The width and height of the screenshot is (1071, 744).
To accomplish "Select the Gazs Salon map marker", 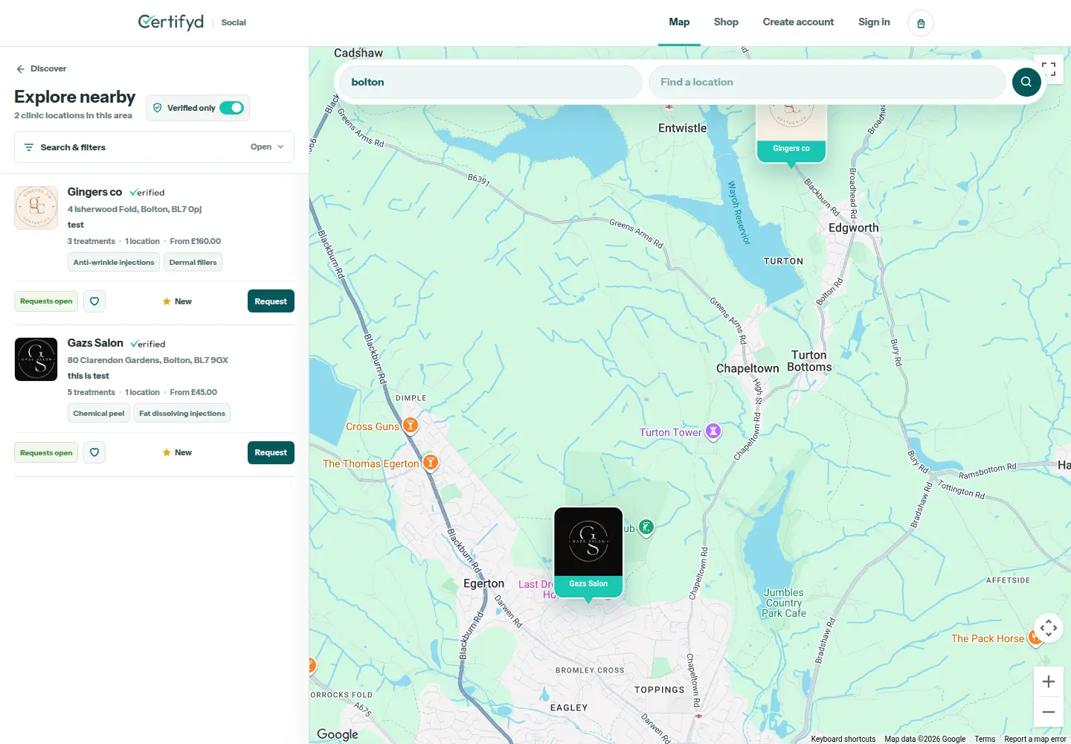I will [x=588, y=553].
